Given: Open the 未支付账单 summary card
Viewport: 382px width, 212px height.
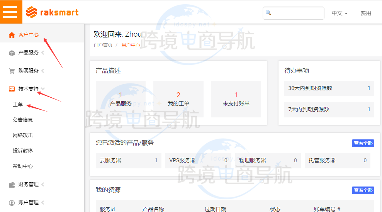Looking at the screenshot, I should pos(236,99).
